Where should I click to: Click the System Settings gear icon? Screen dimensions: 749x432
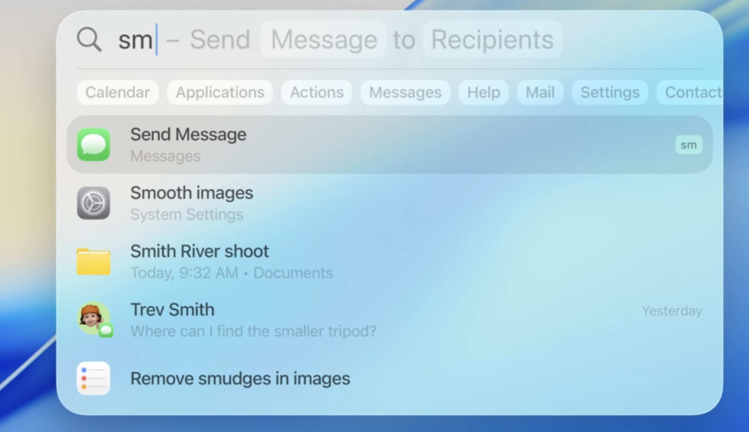point(93,203)
